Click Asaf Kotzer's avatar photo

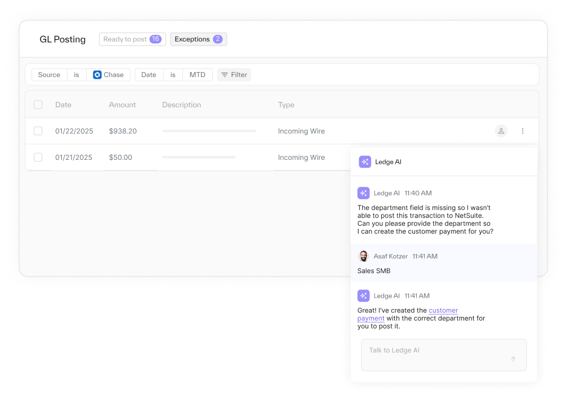coord(364,256)
